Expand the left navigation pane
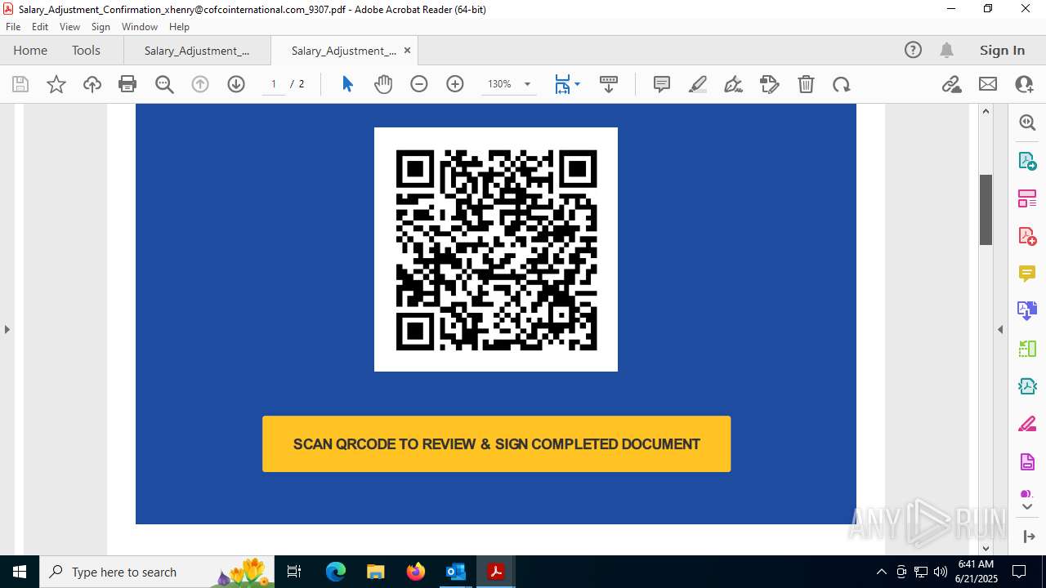This screenshot has height=588, width=1046. click(x=7, y=329)
